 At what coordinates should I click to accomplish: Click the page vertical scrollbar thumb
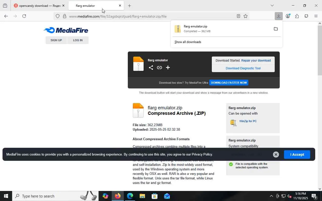pyautogui.click(x=320, y=50)
